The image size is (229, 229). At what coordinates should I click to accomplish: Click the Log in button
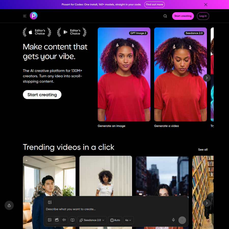coord(203,16)
